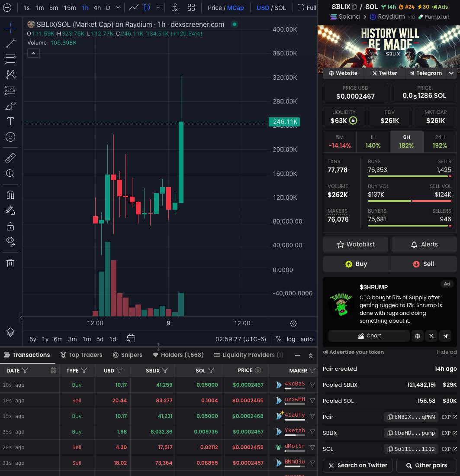This screenshot has width=460, height=476.
Task: Select the crosshair cursor tool
Action: click(10, 28)
